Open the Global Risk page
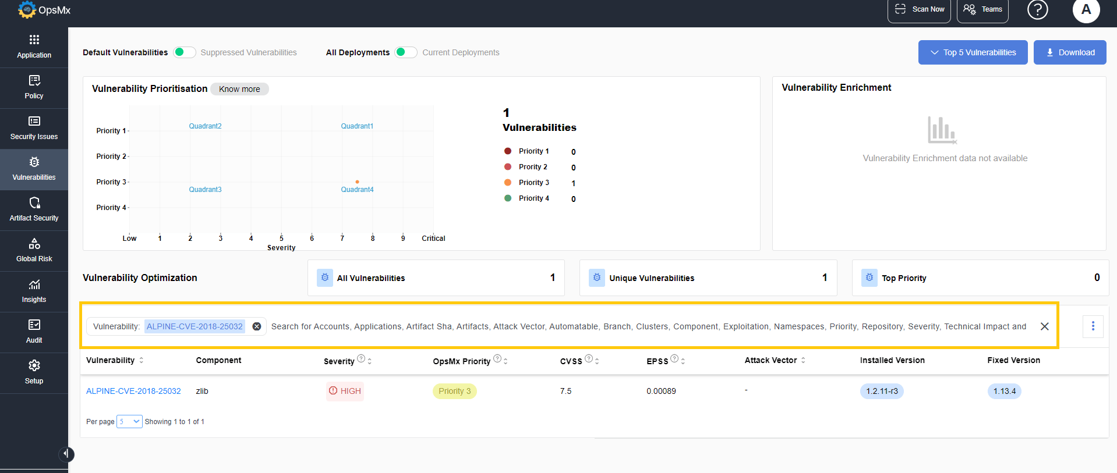This screenshot has height=473, width=1117. (x=34, y=251)
